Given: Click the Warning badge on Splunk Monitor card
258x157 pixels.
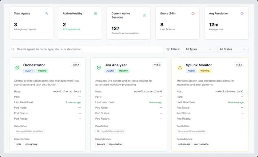Looking at the screenshot, I should coord(205,71).
